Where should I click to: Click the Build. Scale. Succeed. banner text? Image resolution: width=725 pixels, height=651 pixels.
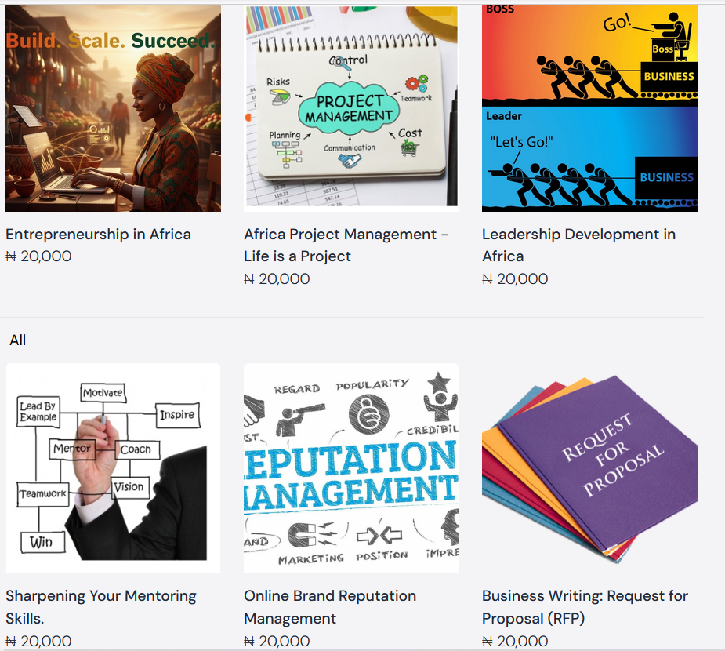tap(111, 41)
